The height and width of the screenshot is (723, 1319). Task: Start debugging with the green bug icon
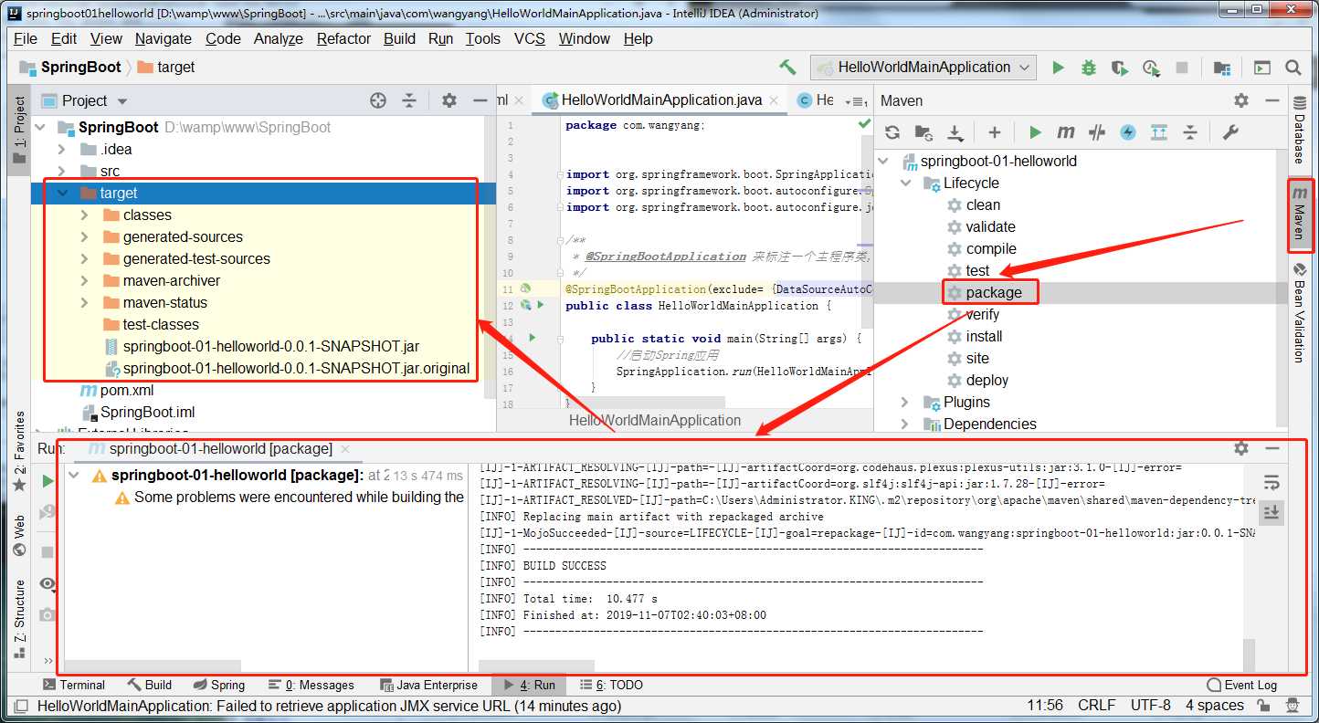coord(1088,68)
